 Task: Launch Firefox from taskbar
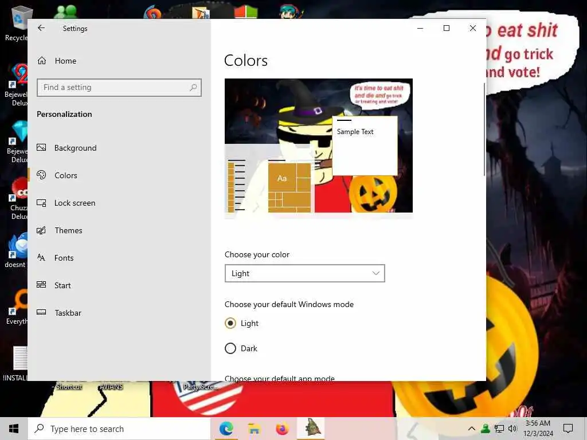click(x=282, y=429)
